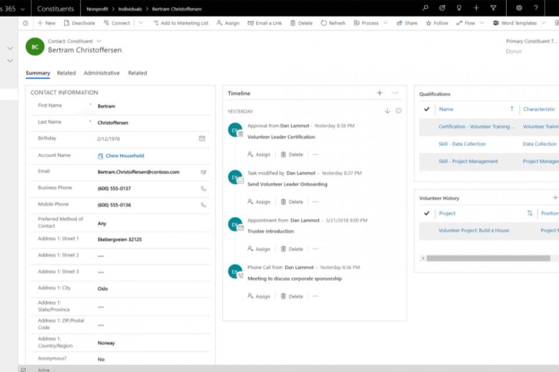Click the email icon next to Email field
Screen dimensions: 559x372
(x=203, y=172)
